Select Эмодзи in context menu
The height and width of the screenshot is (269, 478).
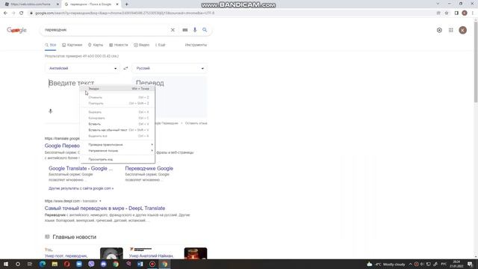pos(118,89)
